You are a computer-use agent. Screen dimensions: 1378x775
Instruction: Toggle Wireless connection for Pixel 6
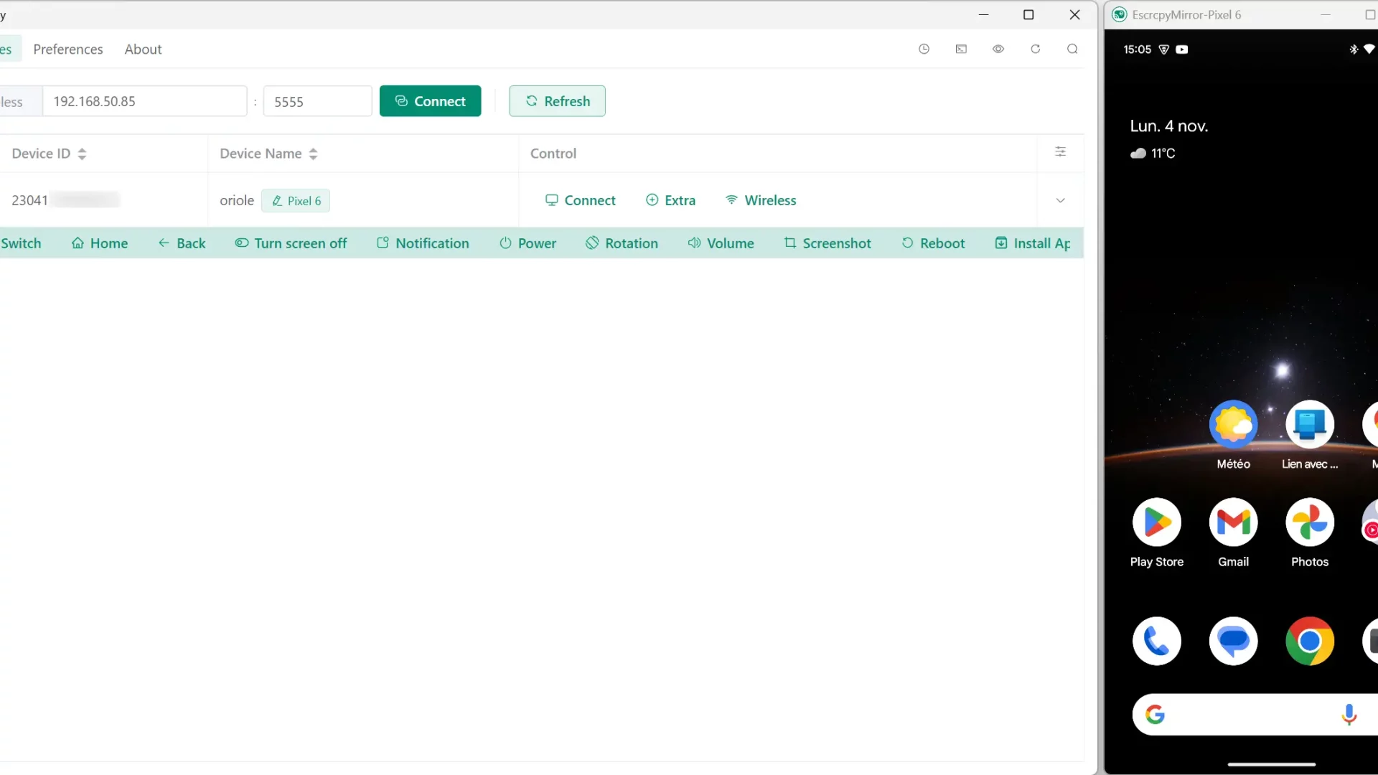pyautogui.click(x=763, y=199)
